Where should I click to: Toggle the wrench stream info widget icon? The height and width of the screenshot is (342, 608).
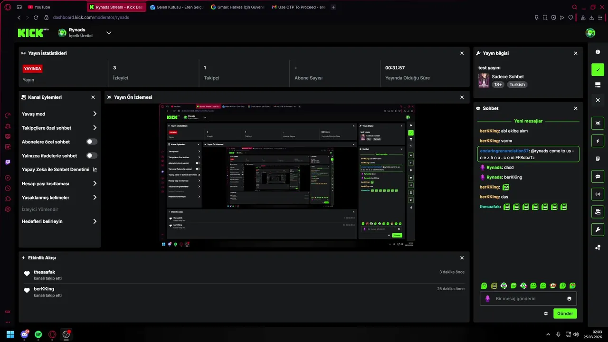click(x=598, y=229)
